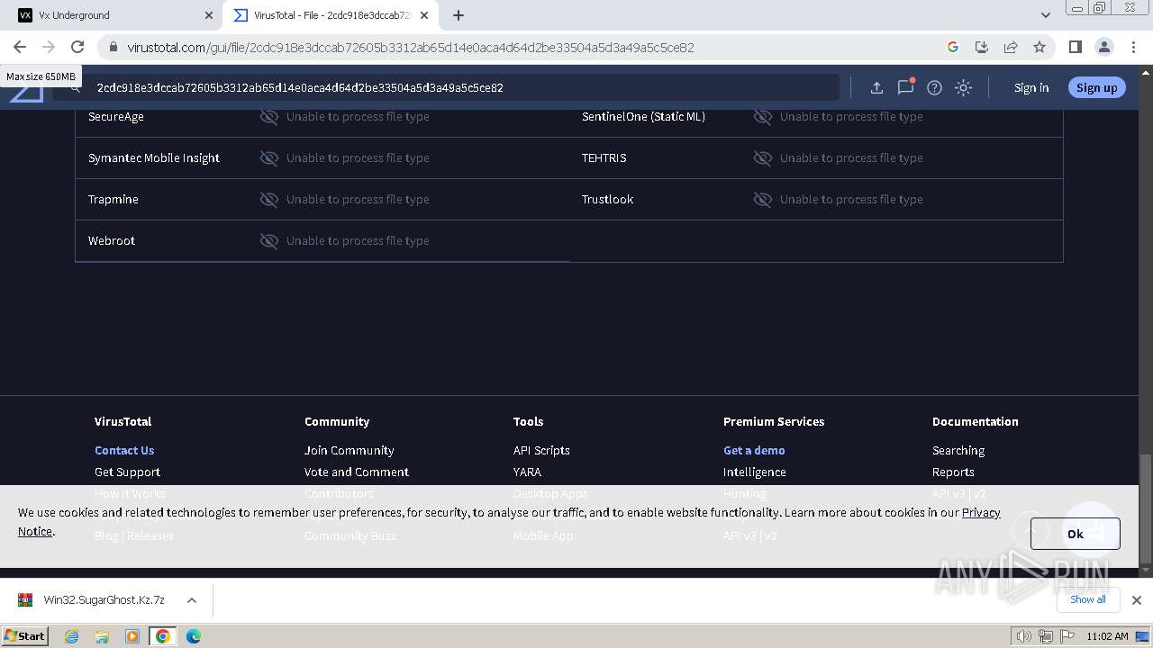Open the Privacy Notice link in cookie banner
The image size is (1153, 648).
coord(981,512)
